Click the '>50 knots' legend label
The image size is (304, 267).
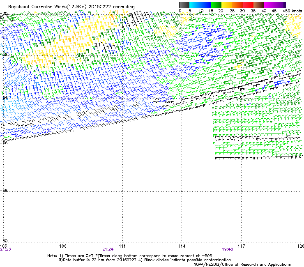(x=292, y=11)
